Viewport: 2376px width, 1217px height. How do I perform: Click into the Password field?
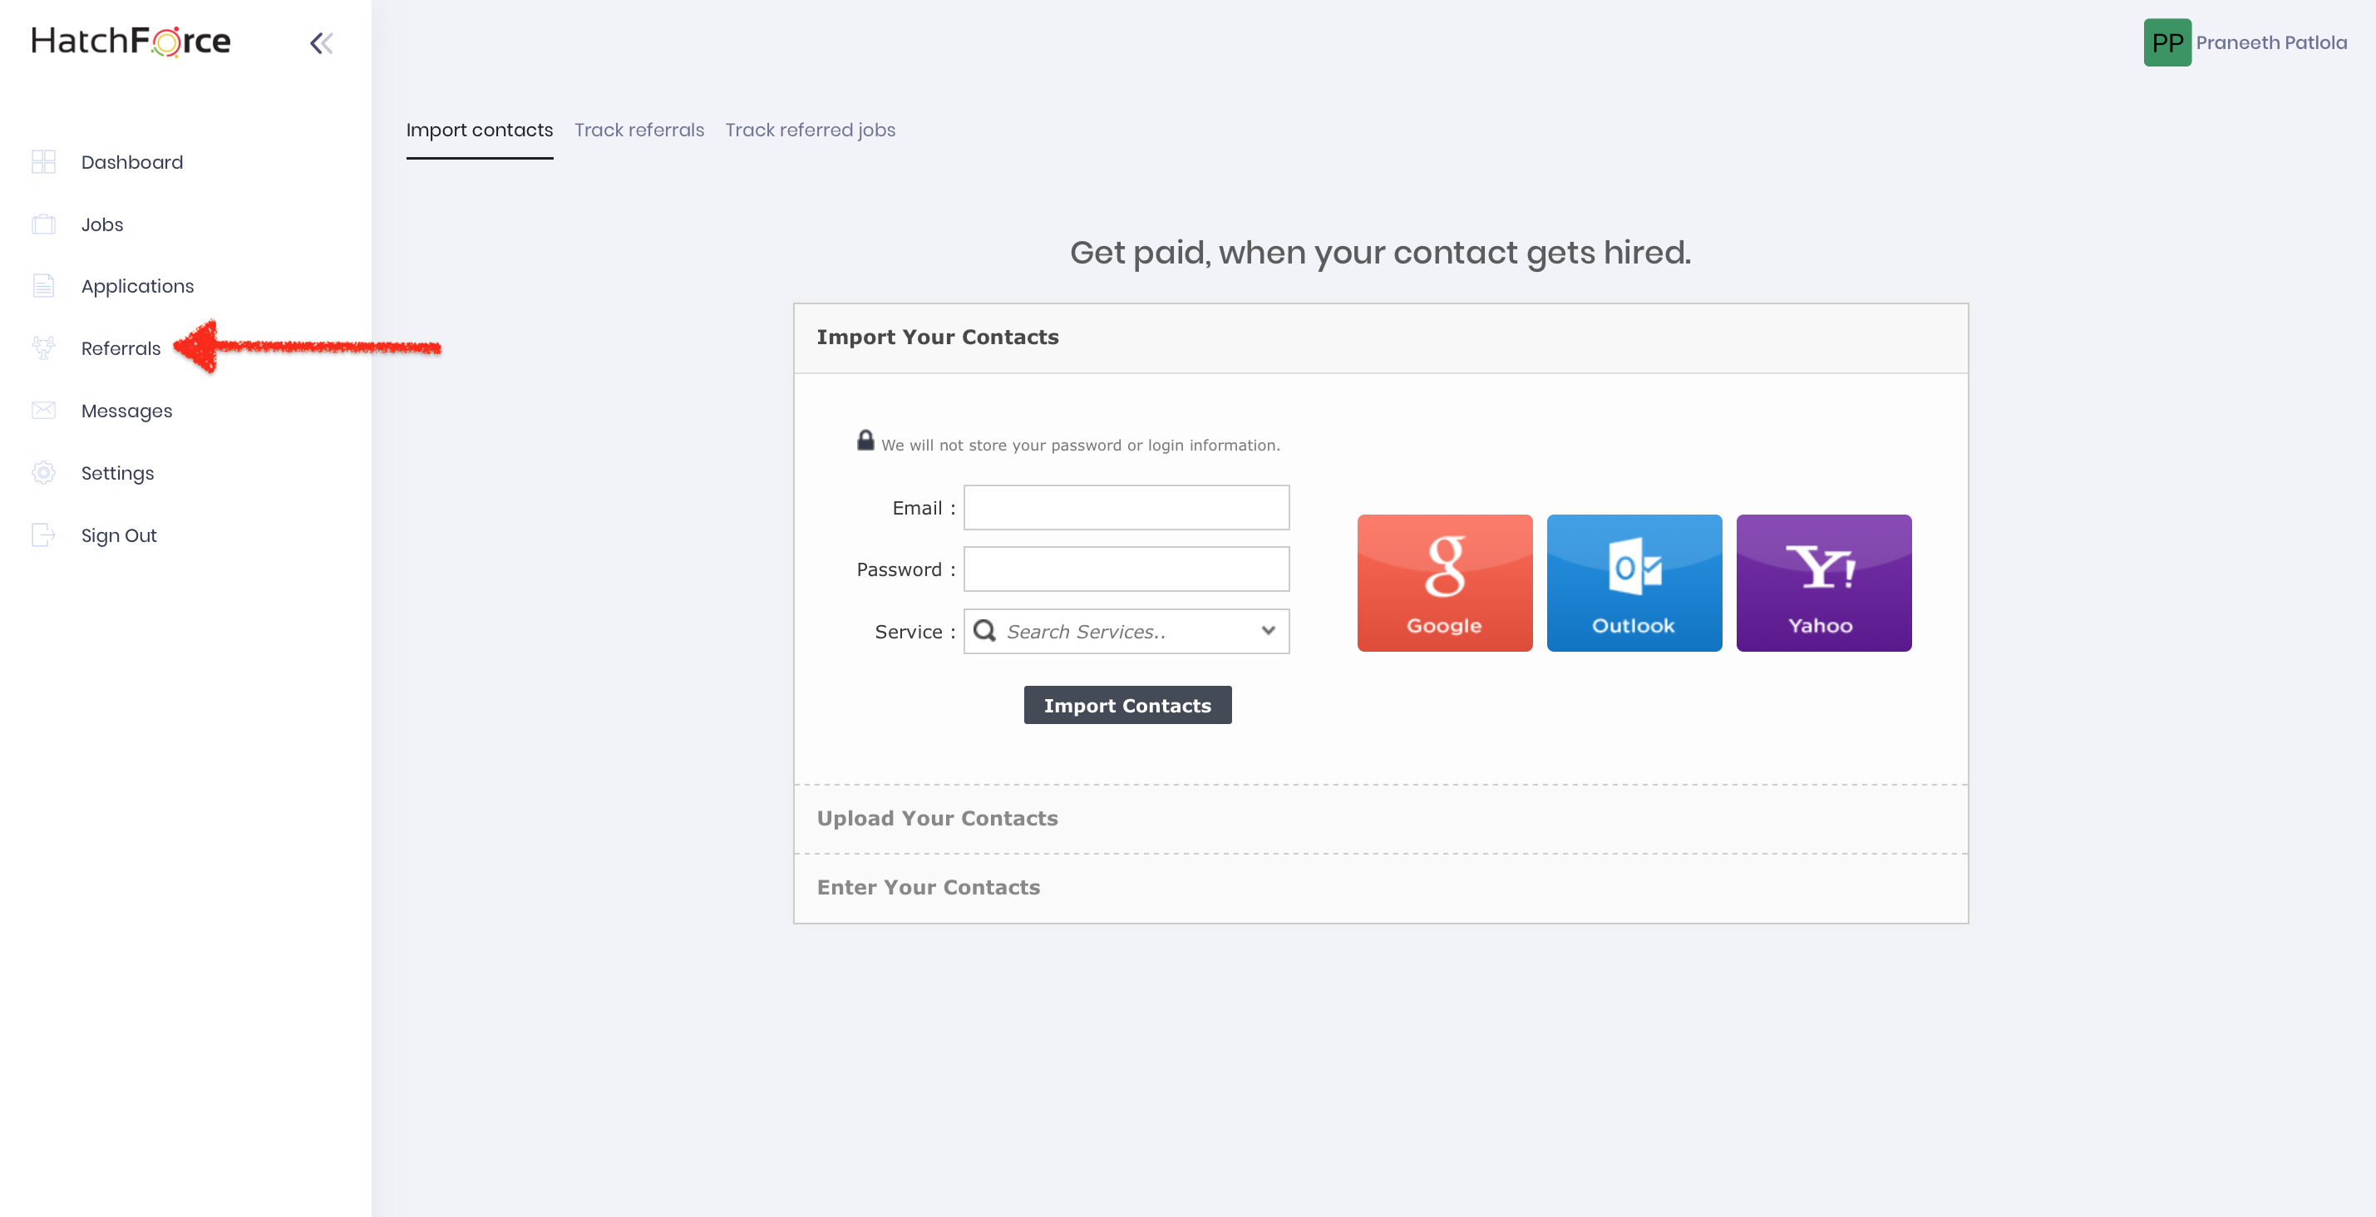[x=1126, y=569]
